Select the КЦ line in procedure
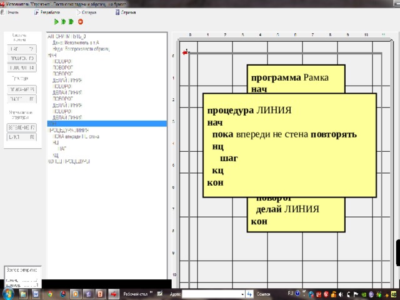Image resolution: width=400 pixels, height=300 pixels. point(56,155)
